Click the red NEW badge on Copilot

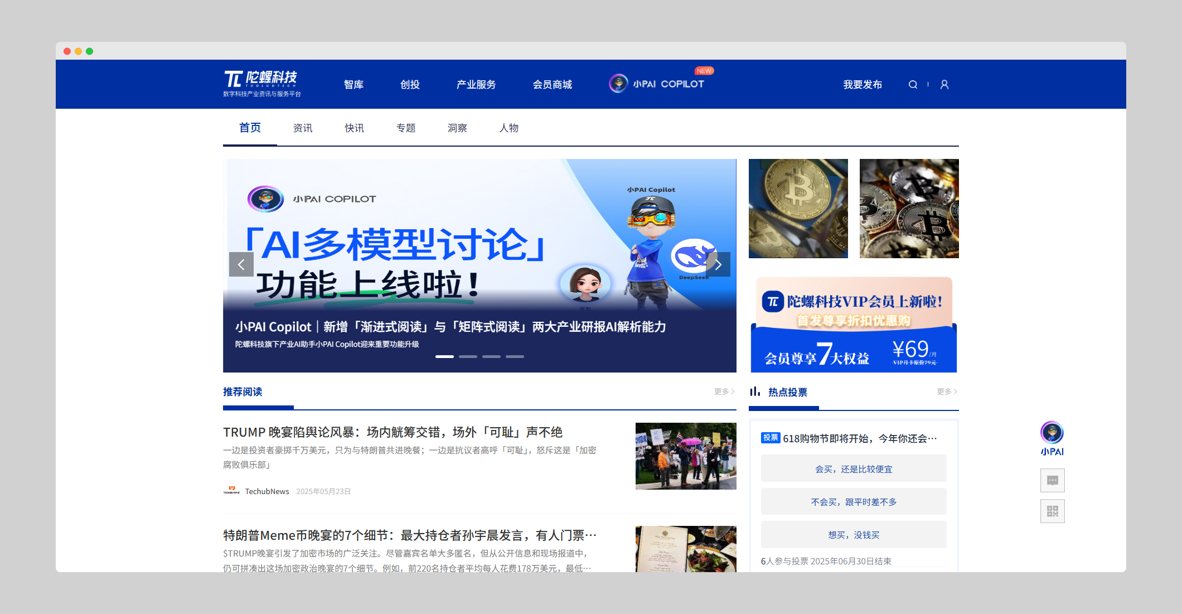point(704,71)
